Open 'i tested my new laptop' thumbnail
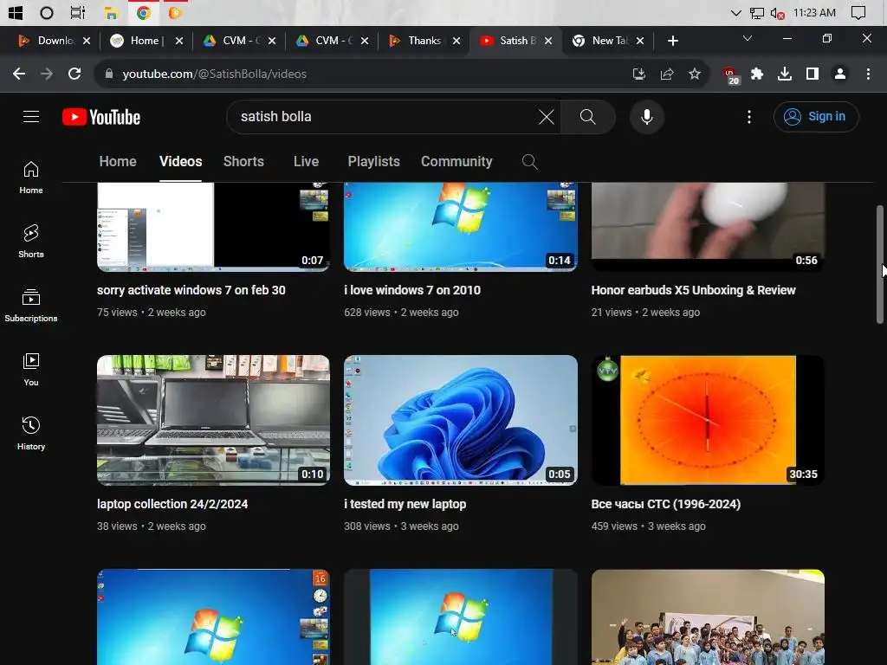This screenshot has width=887, height=665. tap(461, 420)
